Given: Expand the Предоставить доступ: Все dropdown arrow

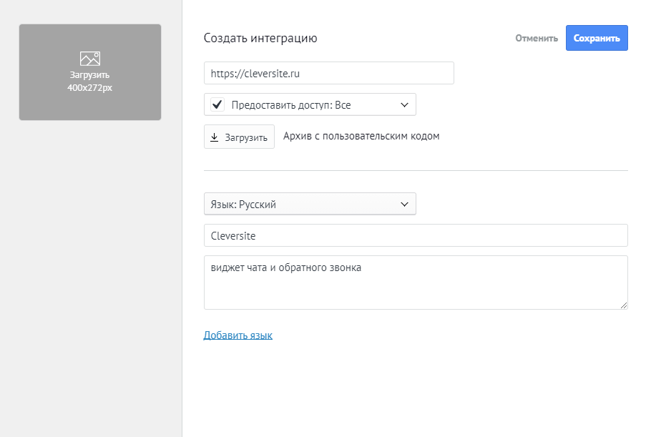Looking at the screenshot, I should tap(404, 104).
